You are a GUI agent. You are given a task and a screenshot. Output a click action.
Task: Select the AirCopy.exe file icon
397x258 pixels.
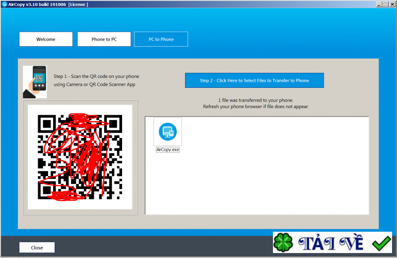click(x=168, y=131)
